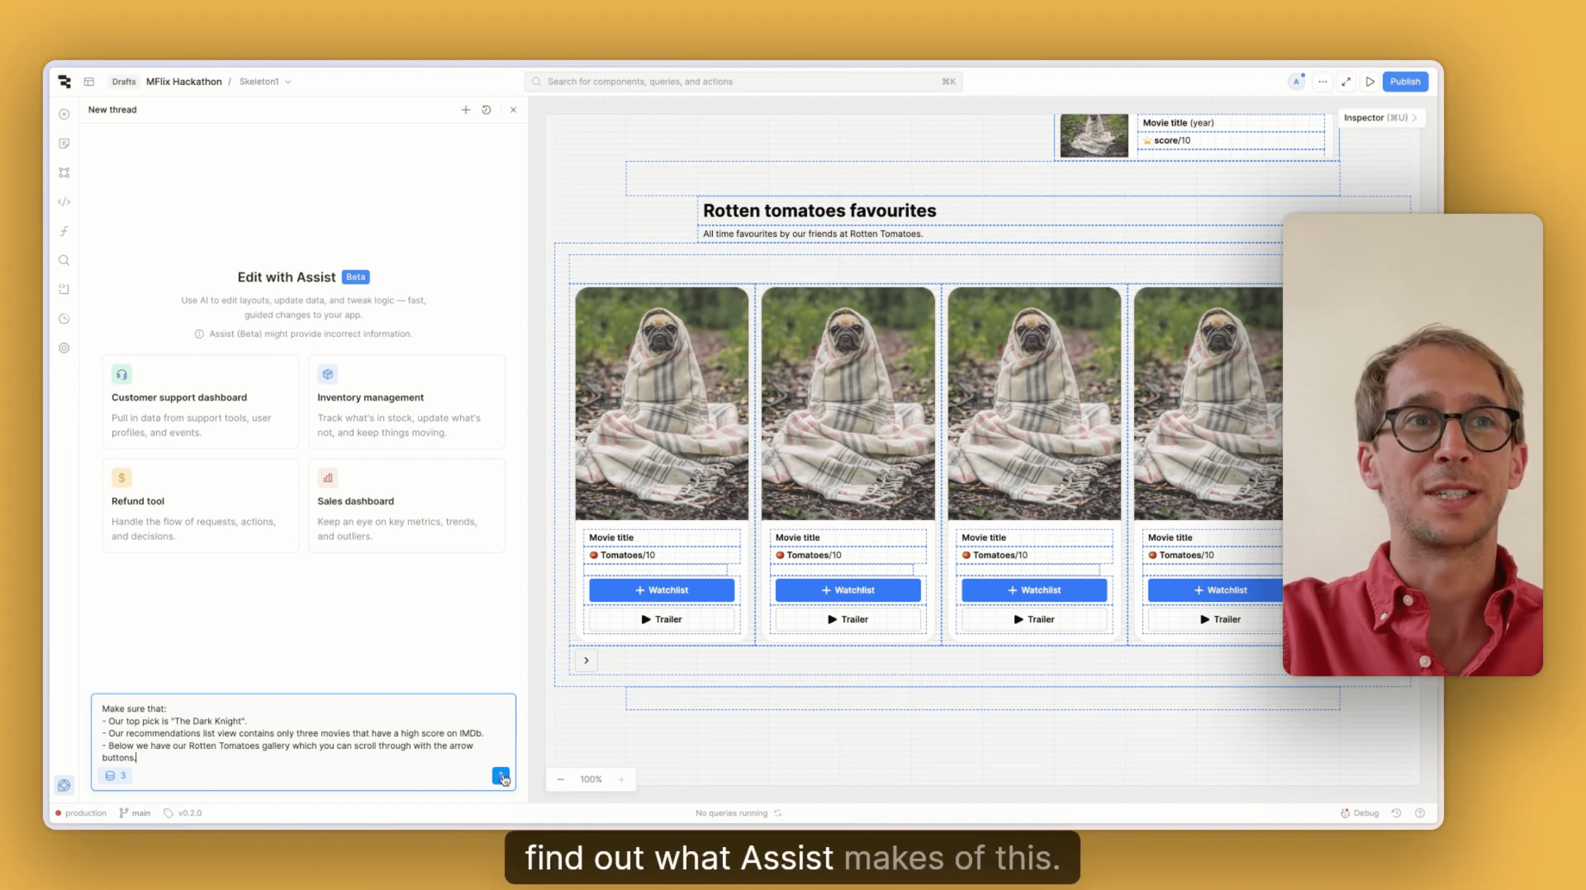Click the preview play icon near Publish
Image resolution: width=1586 pixels, height=890 pixels.
tap(1370, 81)
